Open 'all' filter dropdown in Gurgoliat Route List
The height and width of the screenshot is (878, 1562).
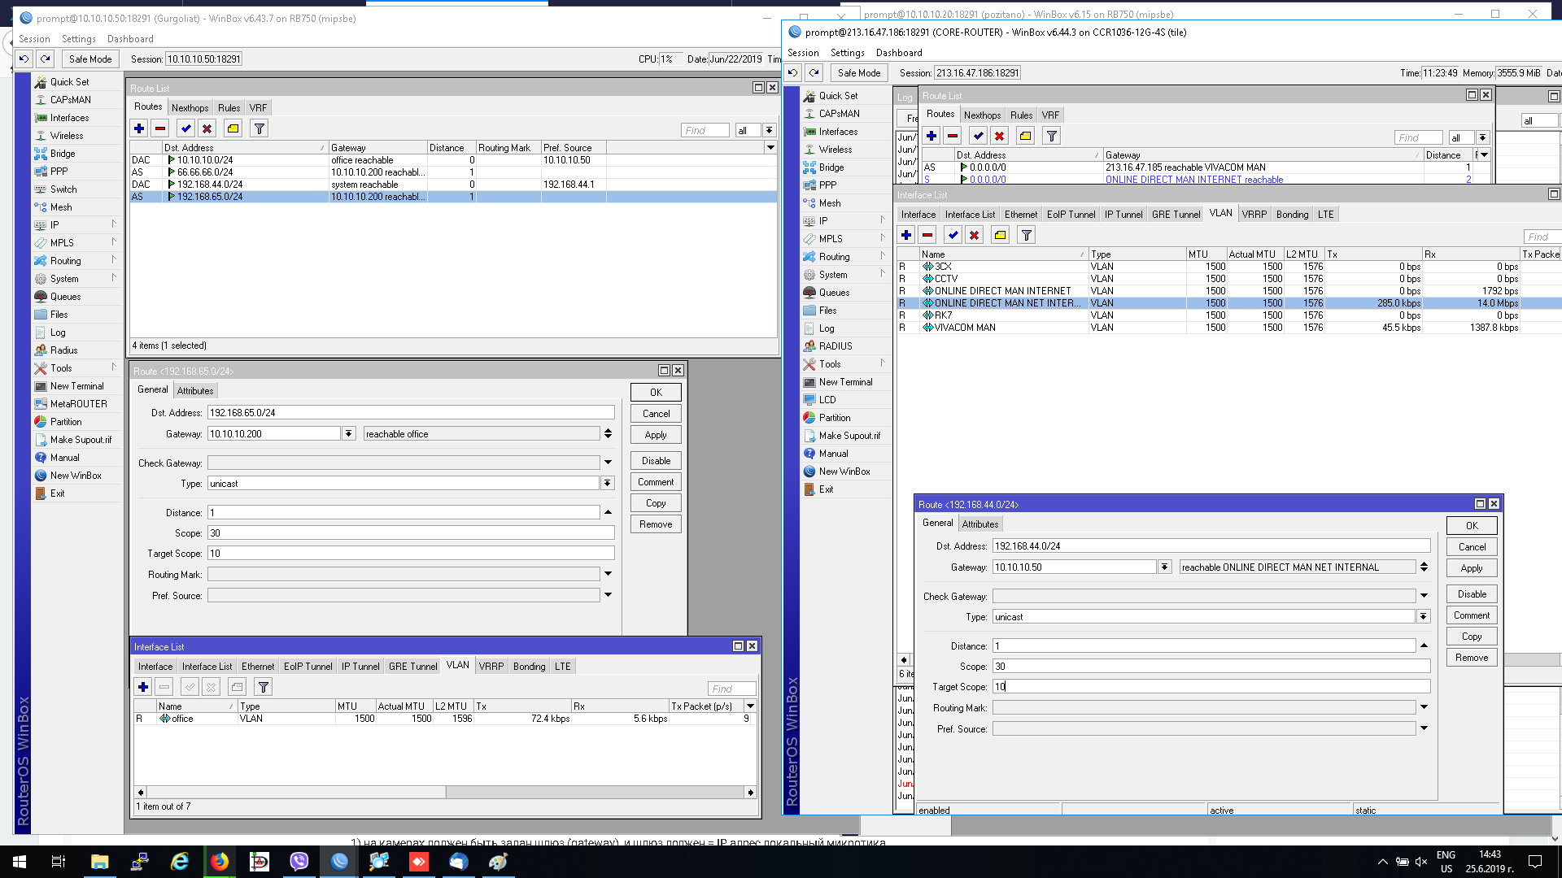point(769,131)
